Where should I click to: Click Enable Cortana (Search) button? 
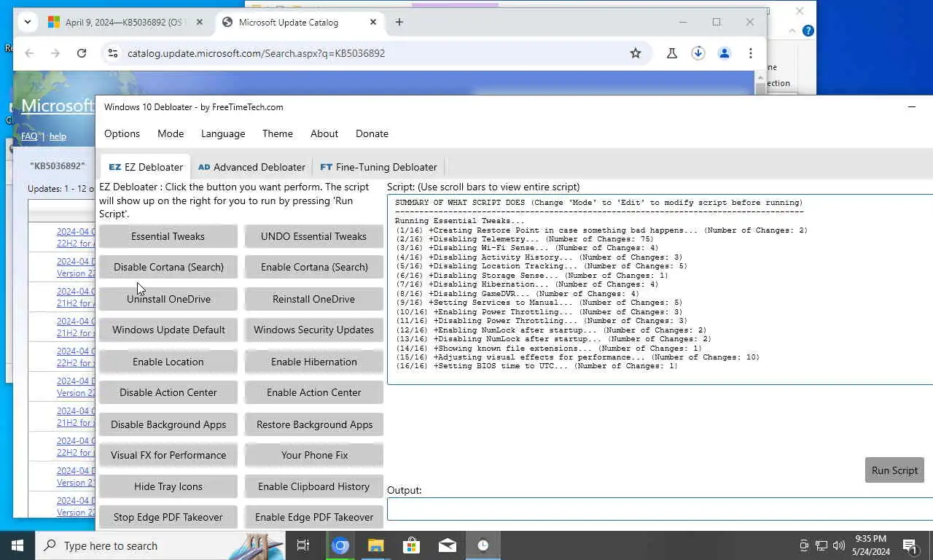(314, 267)
